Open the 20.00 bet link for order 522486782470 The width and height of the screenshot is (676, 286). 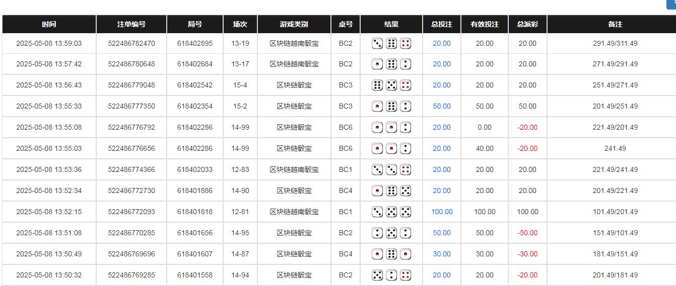442,44
